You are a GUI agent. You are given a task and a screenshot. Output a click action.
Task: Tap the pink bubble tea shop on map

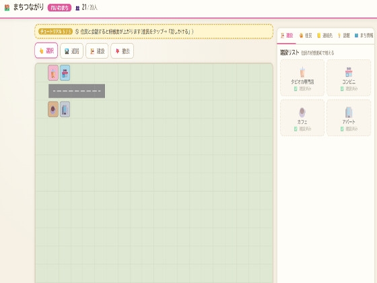[53, 73]
